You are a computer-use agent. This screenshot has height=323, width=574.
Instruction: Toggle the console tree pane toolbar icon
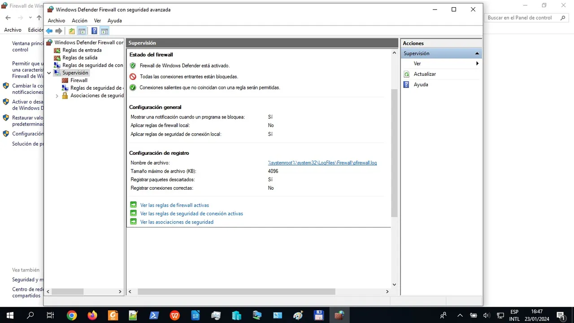pos(82,31)
